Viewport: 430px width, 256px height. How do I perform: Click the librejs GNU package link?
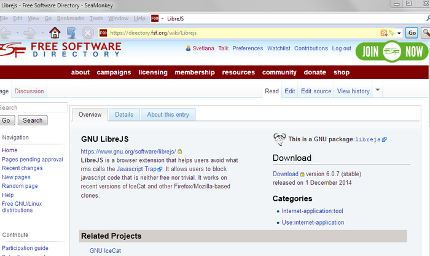pyautogui.click(x=368, y=139)
